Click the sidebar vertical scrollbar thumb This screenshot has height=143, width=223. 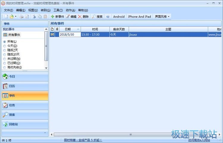click(46, 46)
